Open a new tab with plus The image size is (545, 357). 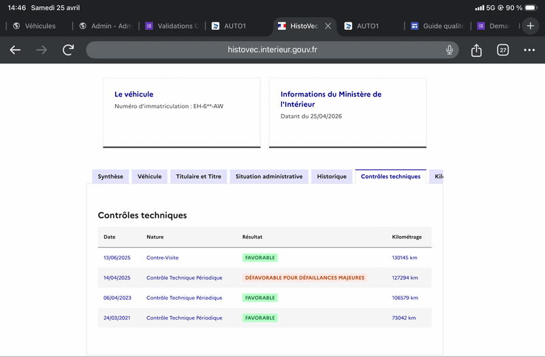point(531,26)
